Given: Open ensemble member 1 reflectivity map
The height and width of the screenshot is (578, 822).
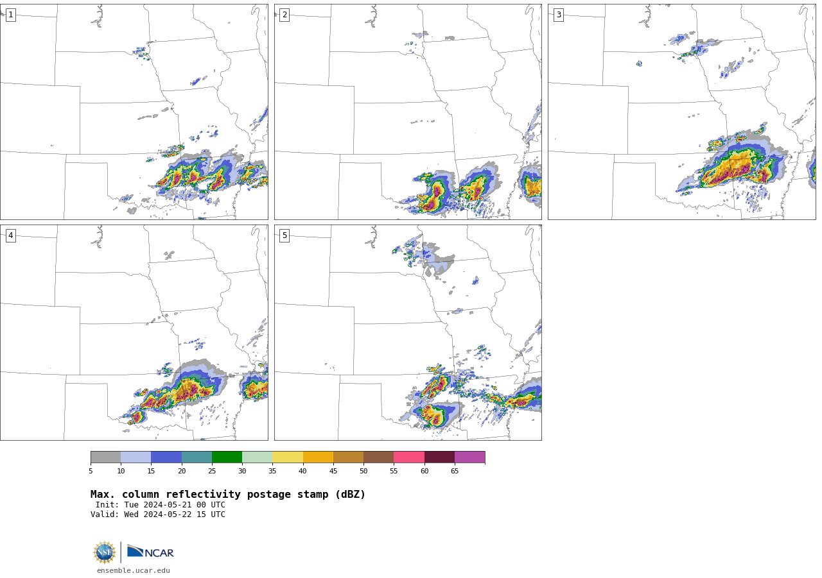Looking at the screenshot, I should (x=134, y=112).
